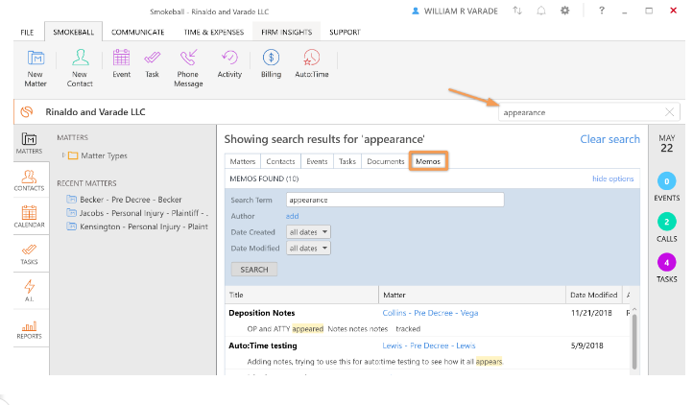Add a new Task from ribbon

point(152,63)
